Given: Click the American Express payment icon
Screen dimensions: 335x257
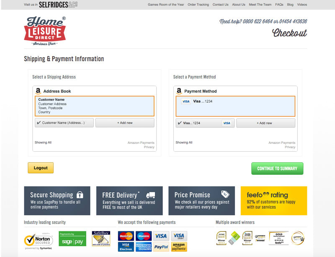Looking at the screenshot, I should pos(144,247).
